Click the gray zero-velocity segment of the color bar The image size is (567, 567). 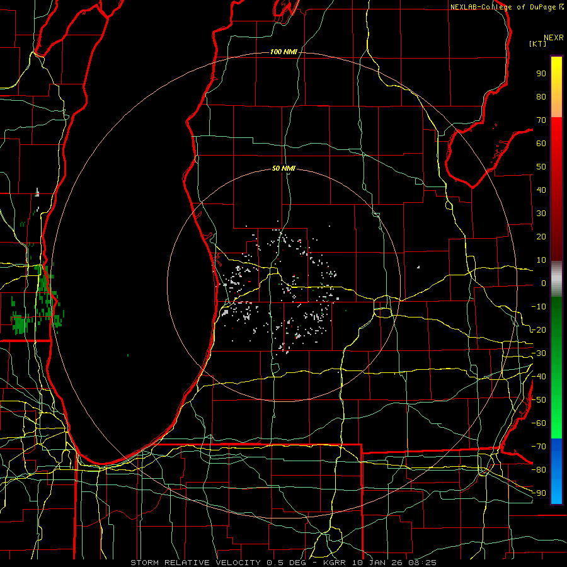[556, 279]
